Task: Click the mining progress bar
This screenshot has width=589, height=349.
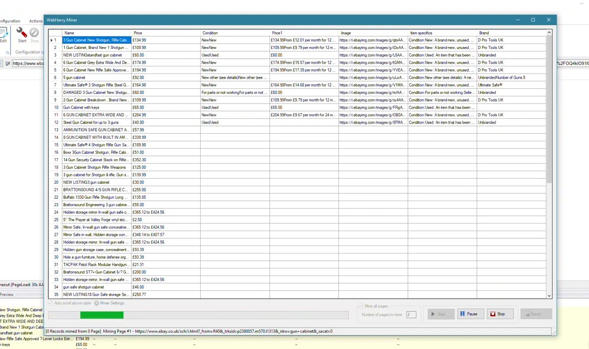Action: tap(198, 315)
